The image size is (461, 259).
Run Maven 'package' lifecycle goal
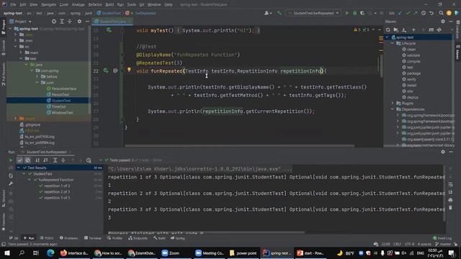(x=413, y=73)
